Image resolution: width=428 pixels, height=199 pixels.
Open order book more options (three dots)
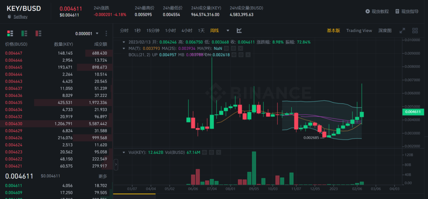[x=106, y=34]
